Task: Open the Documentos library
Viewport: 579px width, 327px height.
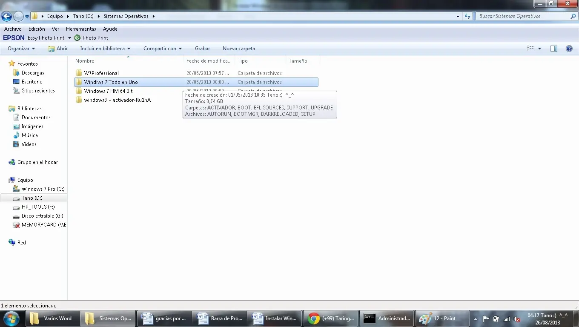Action: coord(36,118)
